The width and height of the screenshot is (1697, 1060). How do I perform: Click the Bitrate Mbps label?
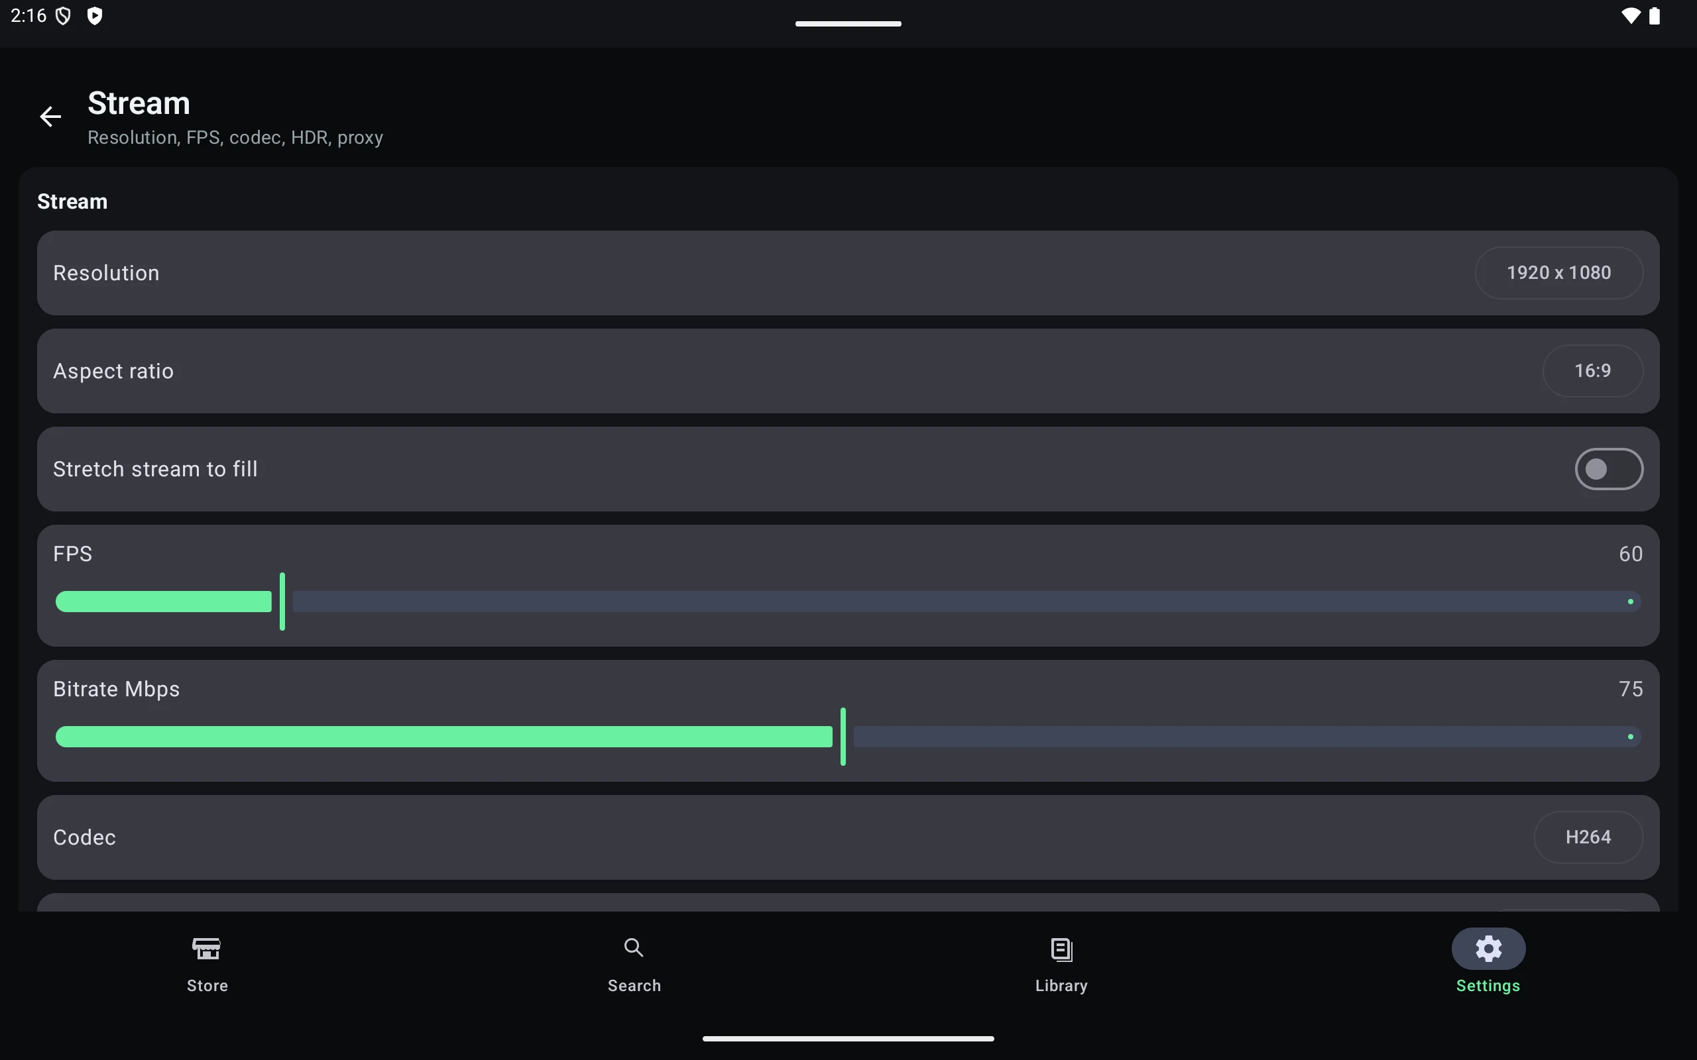117,689
